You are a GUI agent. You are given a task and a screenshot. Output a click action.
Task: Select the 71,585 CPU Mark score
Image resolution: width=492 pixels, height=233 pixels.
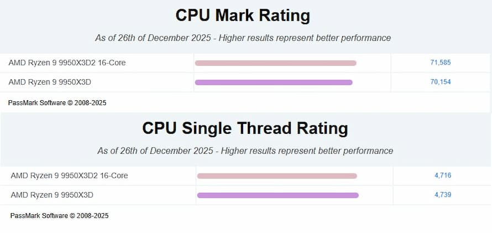(440, 63)
